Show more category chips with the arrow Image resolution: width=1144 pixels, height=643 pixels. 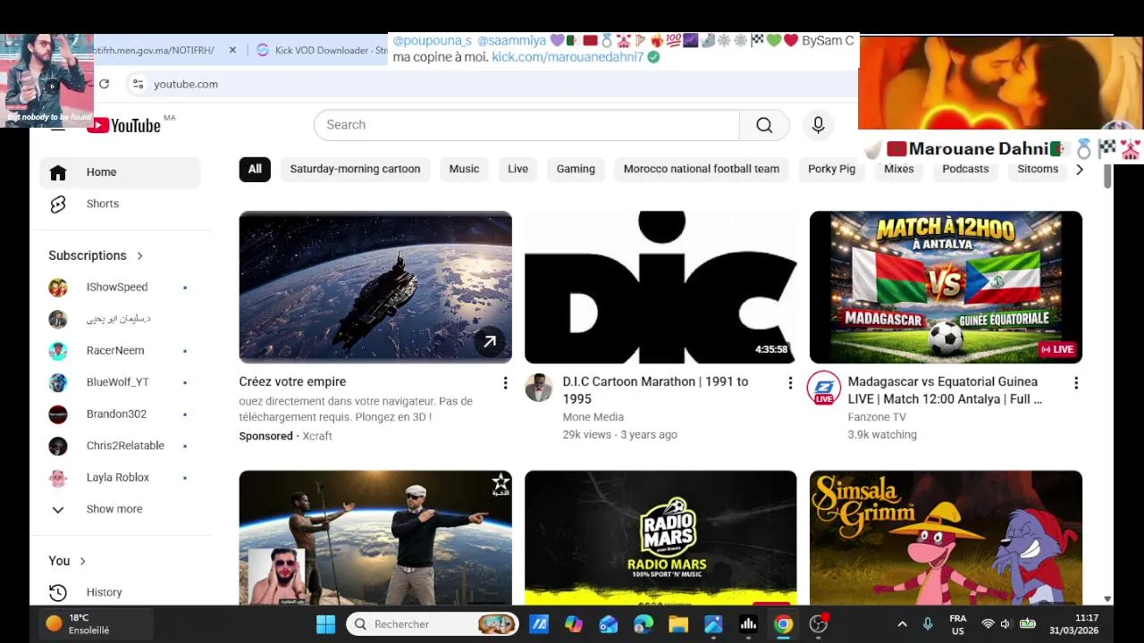(1080, 170)
